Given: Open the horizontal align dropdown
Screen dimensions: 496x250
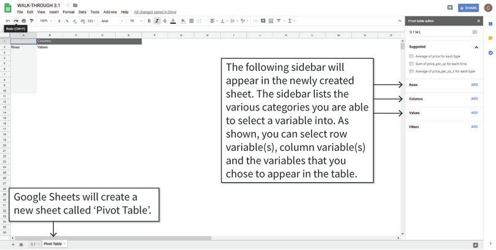Looking at the screenshot, I should [x=213, y=21].
